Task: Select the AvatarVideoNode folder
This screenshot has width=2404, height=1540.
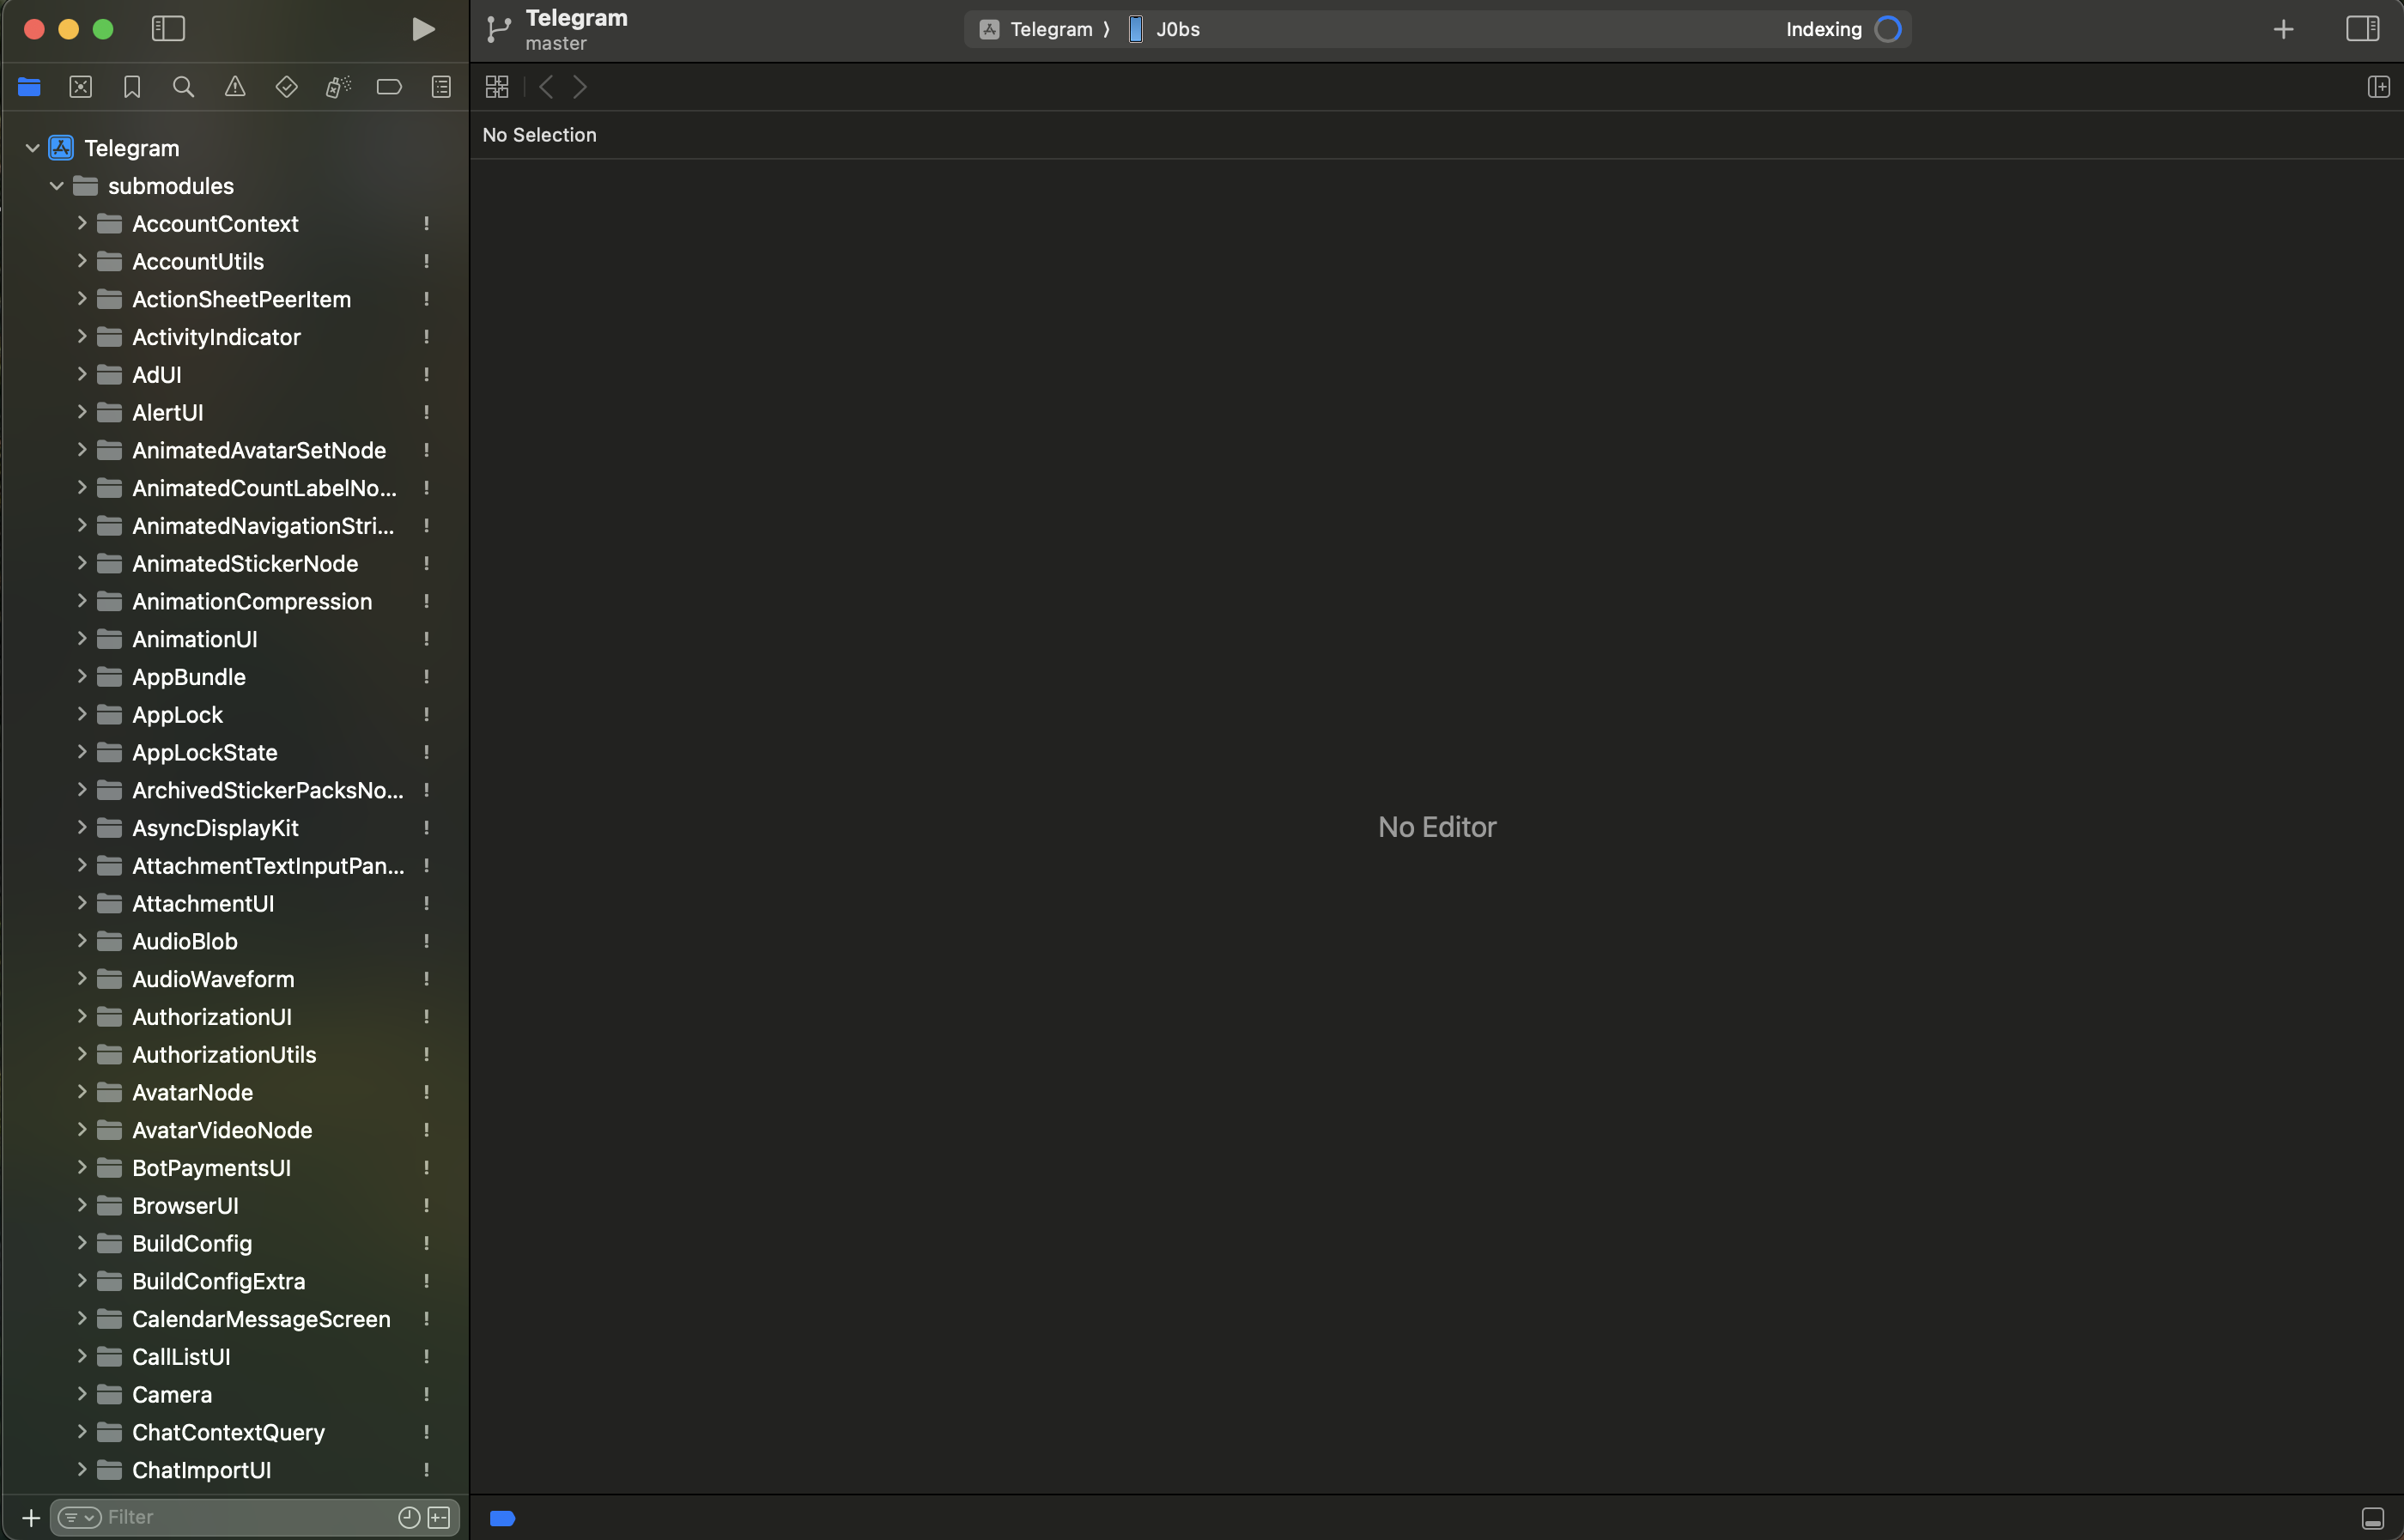Action: tap(234, 1130)
